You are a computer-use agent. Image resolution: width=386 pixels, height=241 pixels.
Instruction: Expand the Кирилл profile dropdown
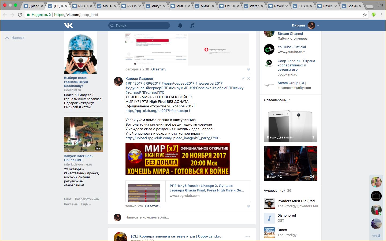pyautogui.click(x=318, y=26)
